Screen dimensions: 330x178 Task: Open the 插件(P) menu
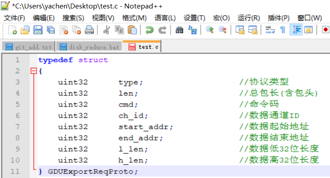[279, 18]
